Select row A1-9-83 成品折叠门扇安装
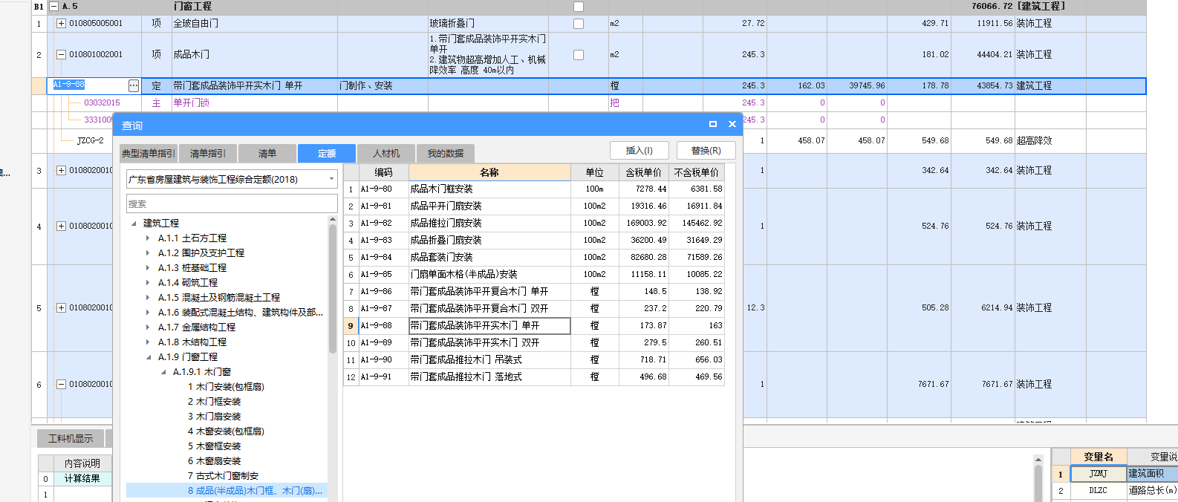 [x=534, y=241]
